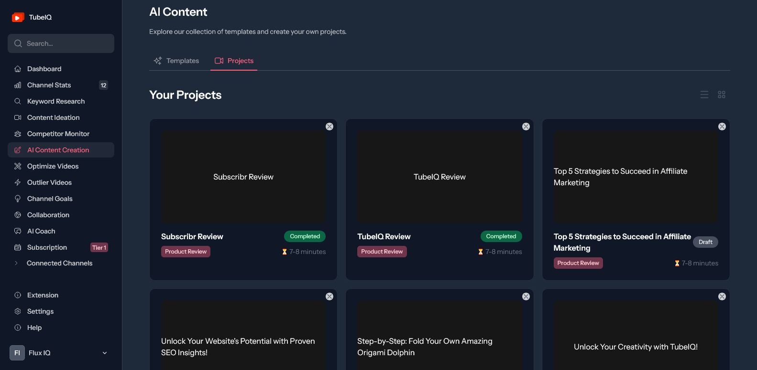
Task: Go to Dashboard in sidebar
Action: tap(61, 69)
